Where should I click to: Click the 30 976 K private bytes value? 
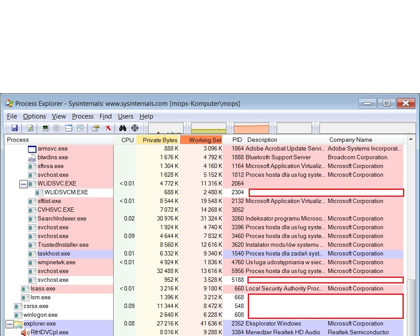tap(167, 219)
